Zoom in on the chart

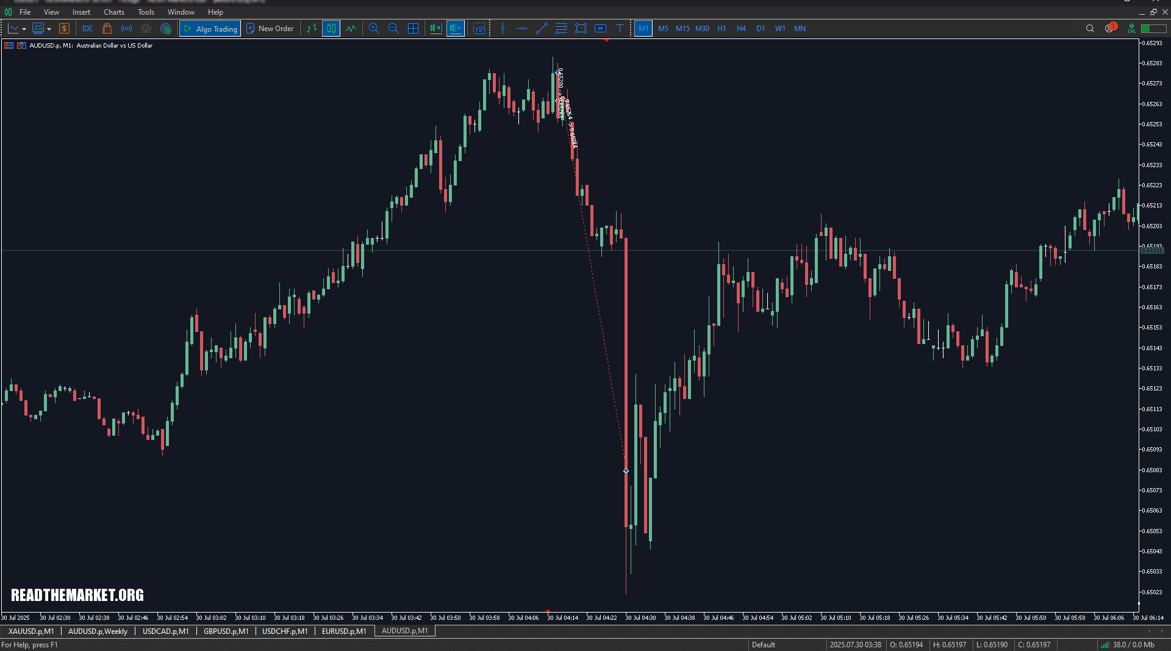coord(374,29)
